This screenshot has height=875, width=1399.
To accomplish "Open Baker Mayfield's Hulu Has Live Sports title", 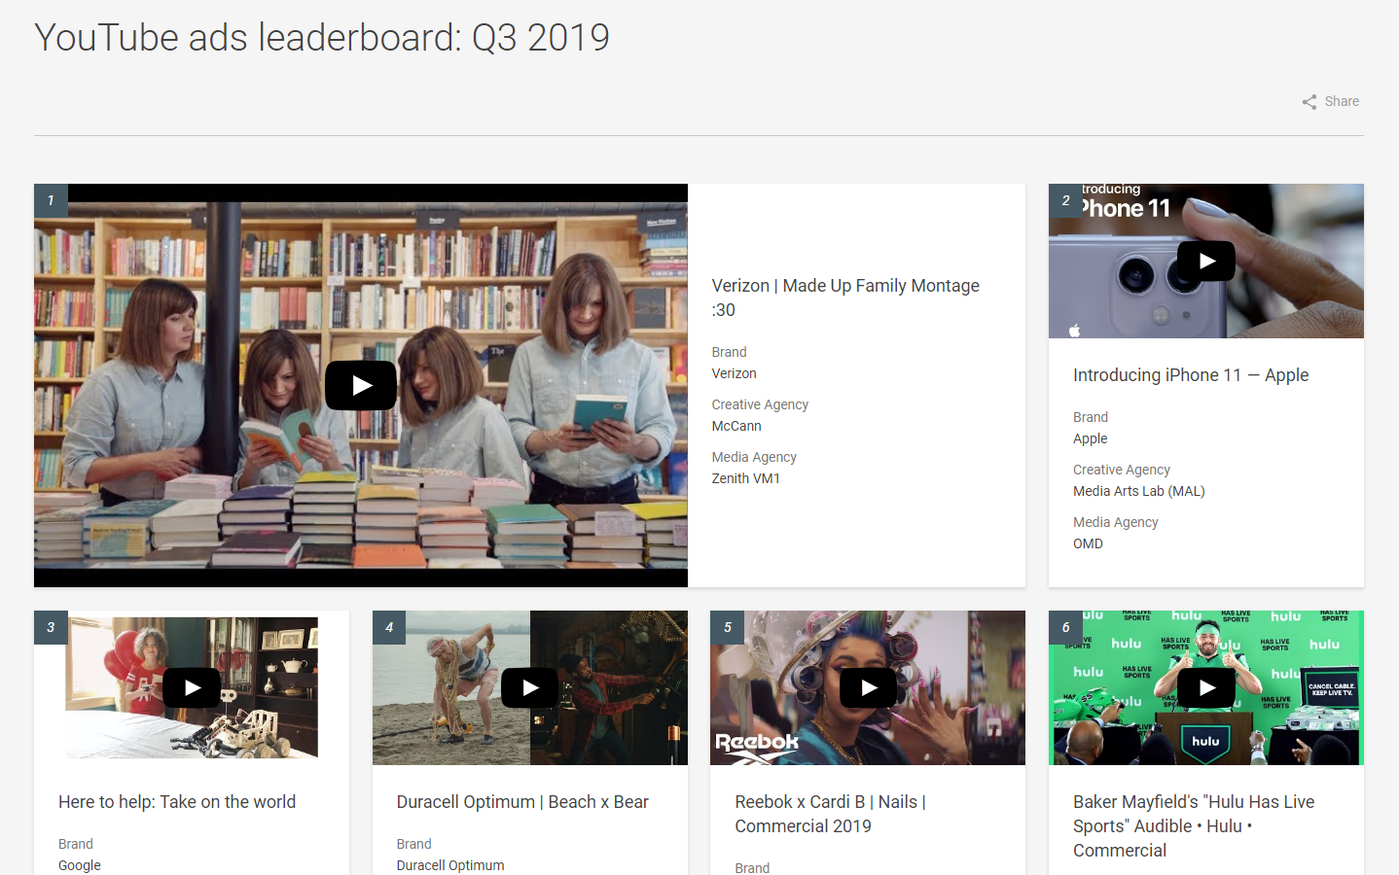I will (1194, 826).
